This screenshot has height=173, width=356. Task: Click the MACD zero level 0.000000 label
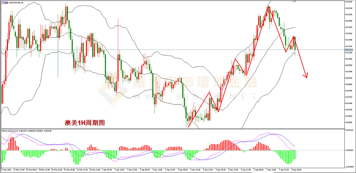(x=349, y=150)
